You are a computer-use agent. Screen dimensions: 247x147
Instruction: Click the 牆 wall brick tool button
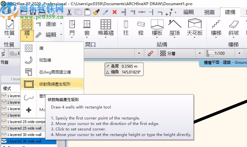coord(27,24)
